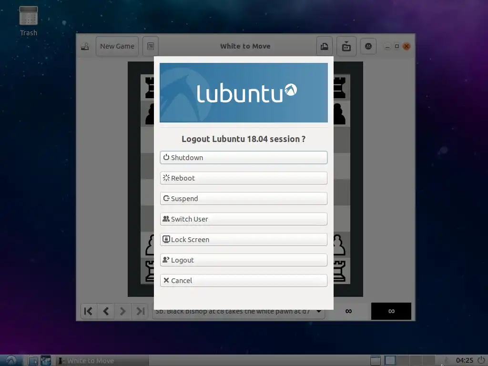Click the black player's infinity timer

[x=391, y=311]
